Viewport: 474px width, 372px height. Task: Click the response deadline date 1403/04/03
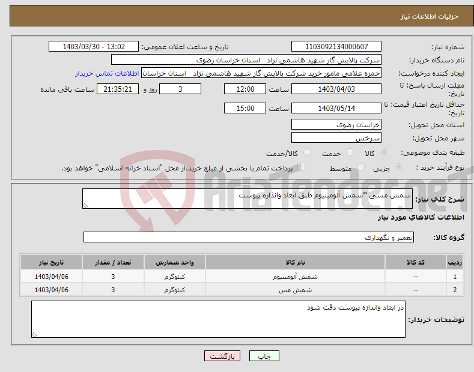pyautogui.click(x=336, y=89)
